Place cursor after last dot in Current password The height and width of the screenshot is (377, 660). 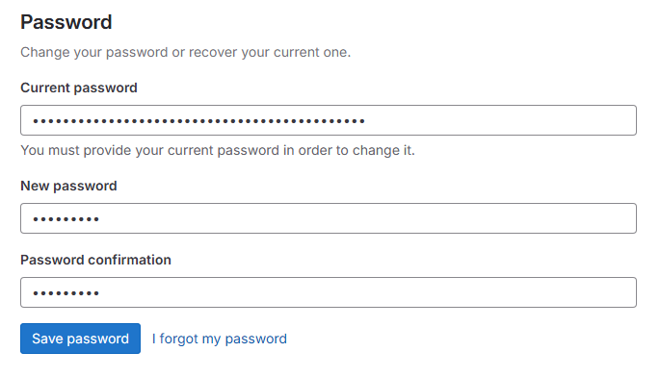click(x=366, y=121)
